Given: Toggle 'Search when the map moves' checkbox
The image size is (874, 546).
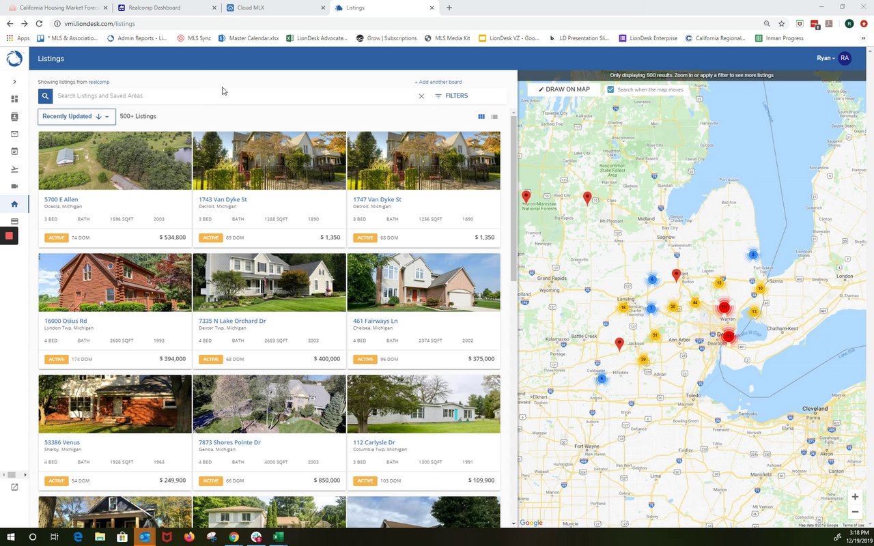Looking at the screenshot, I should click(x=610, y=89).
